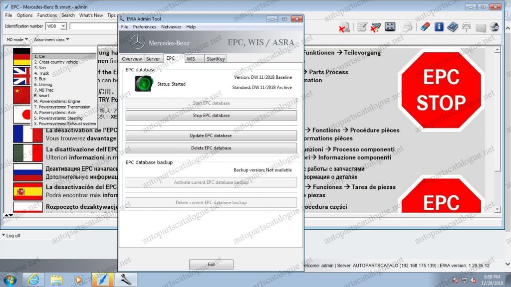Viewport: 511px width, 287px height.
Task: Click the printer icon in EPC toolbar
Action: [407, 27]
